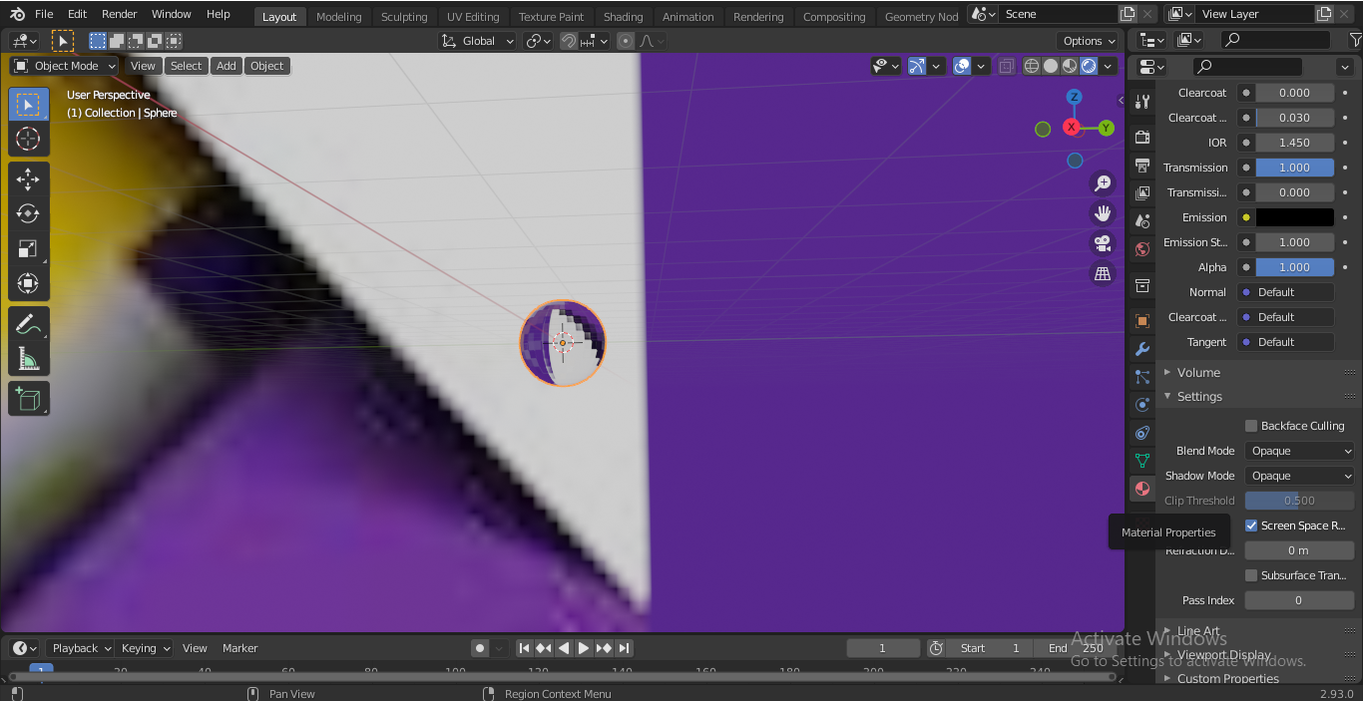The width and height of the screenshot is (1363, 701).
Task: Toggle viewport overlays
Action: click(962, 66)
